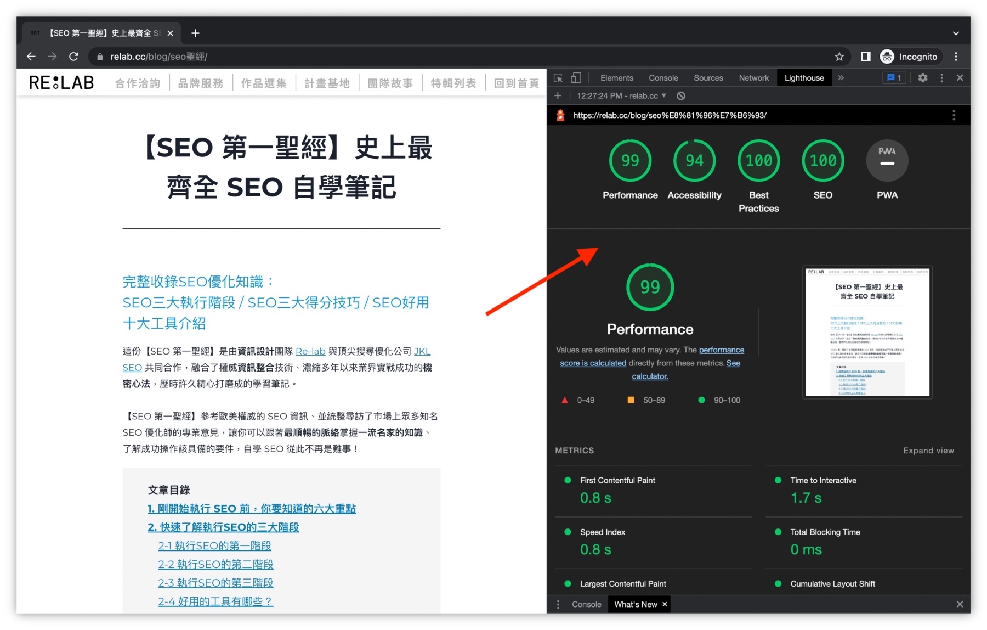The image size is (987, 630).
Task: Switch to the Console drawer tab
Action: click(586, 604)
